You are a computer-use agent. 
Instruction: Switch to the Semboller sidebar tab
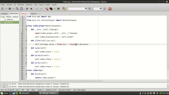point(4,13)
